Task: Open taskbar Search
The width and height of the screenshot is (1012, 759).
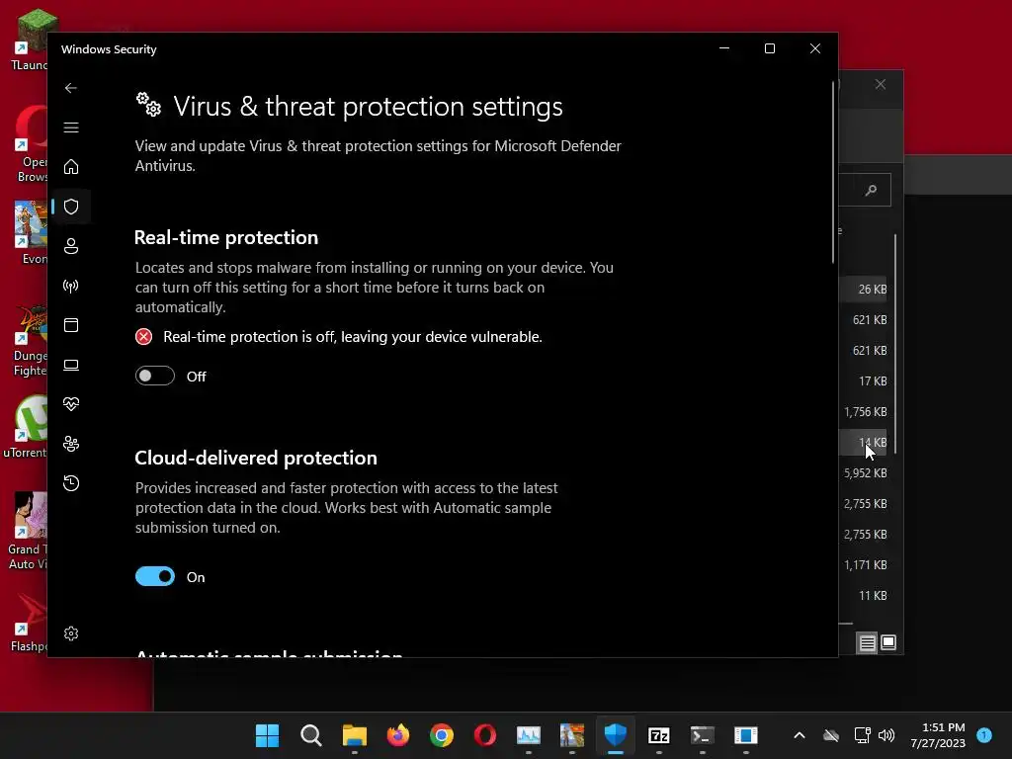Action: [x=311, y=735]
